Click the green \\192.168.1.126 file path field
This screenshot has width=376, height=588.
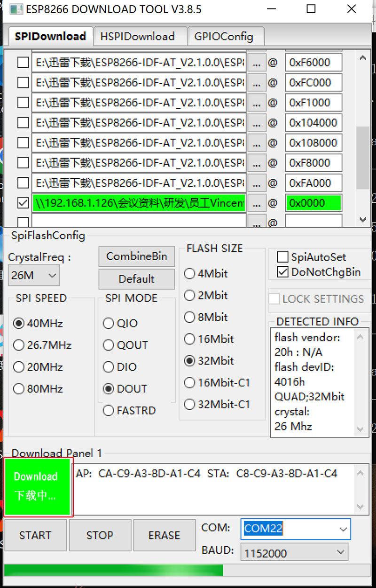point(139,203)
